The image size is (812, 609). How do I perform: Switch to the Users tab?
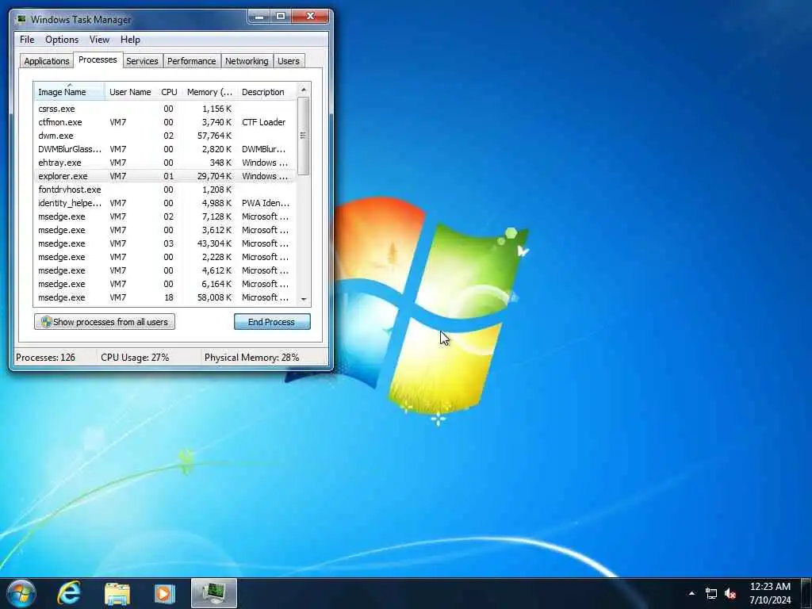coord(289,61)
